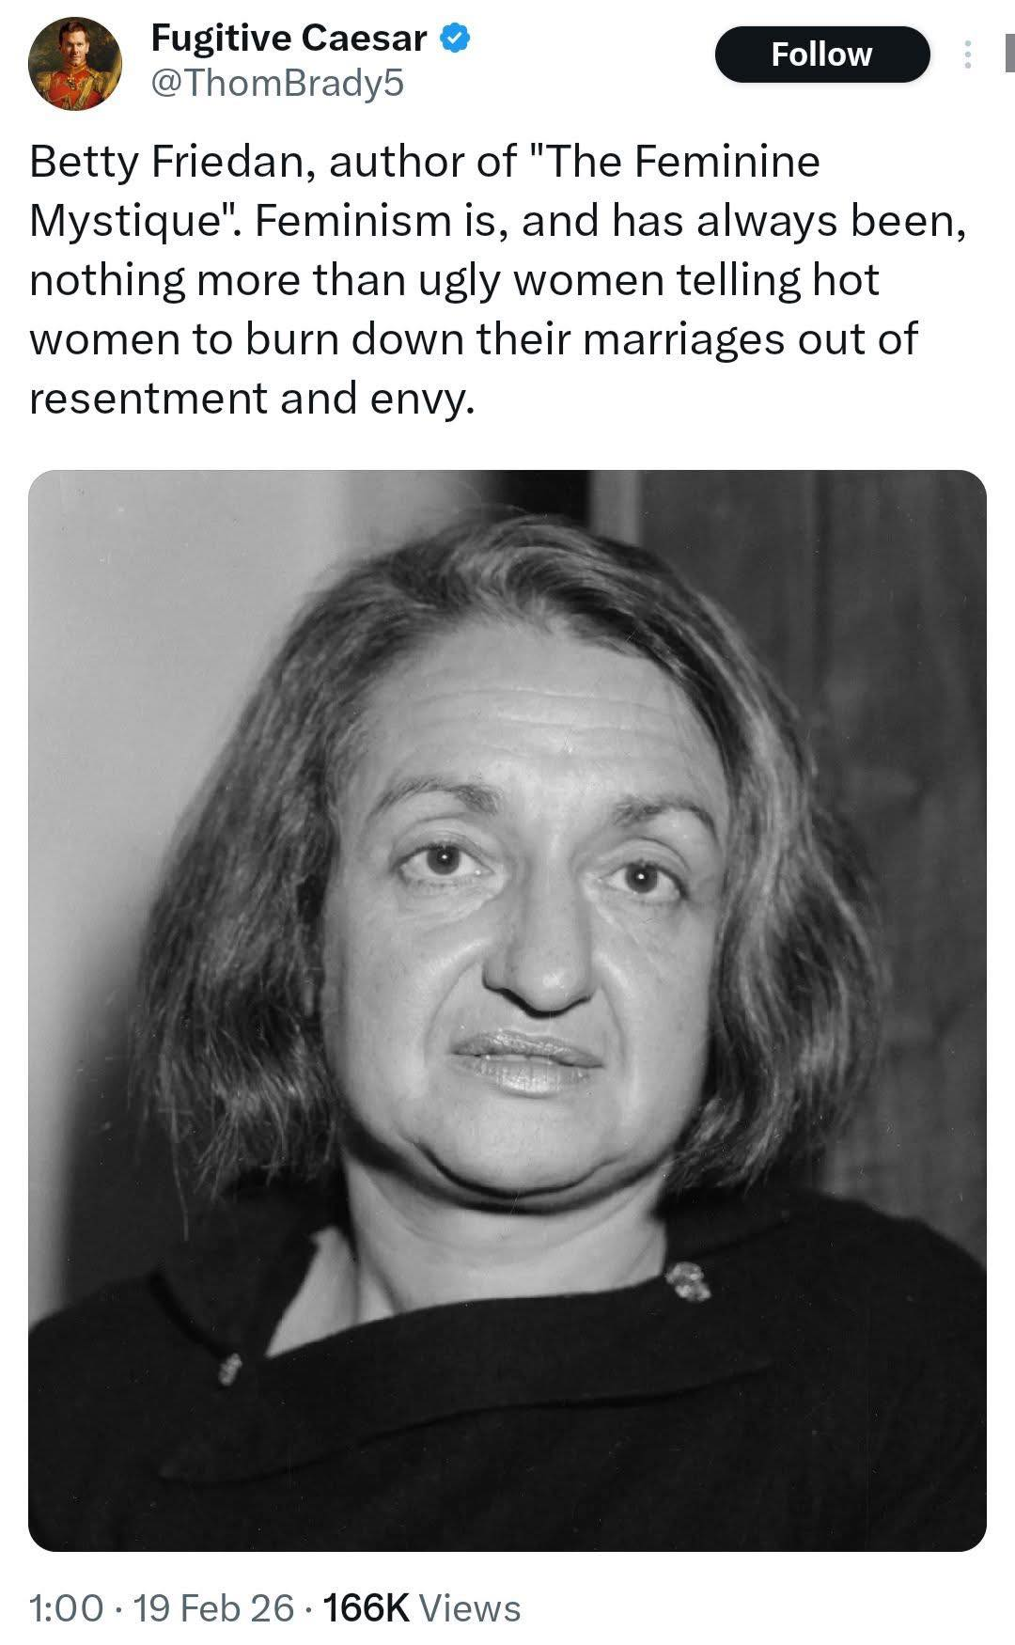Click the word Views beside 166K
The height and width of the screenshot is (1645, 1015).
click(x=469, y=1607)
